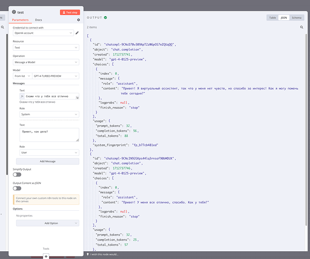Viewport: 310px width, 259px height.
Task: Click the first message Text expression field
Action: [x=50, y=96]
